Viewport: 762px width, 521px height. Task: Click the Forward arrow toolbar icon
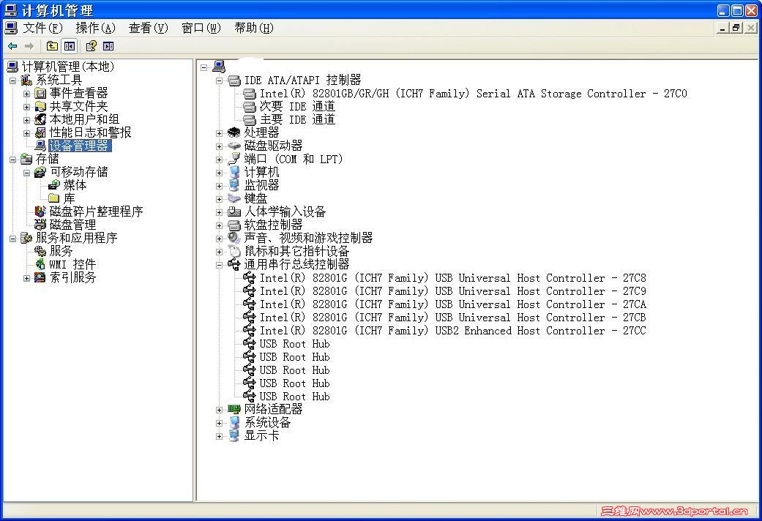pos(29,46)
